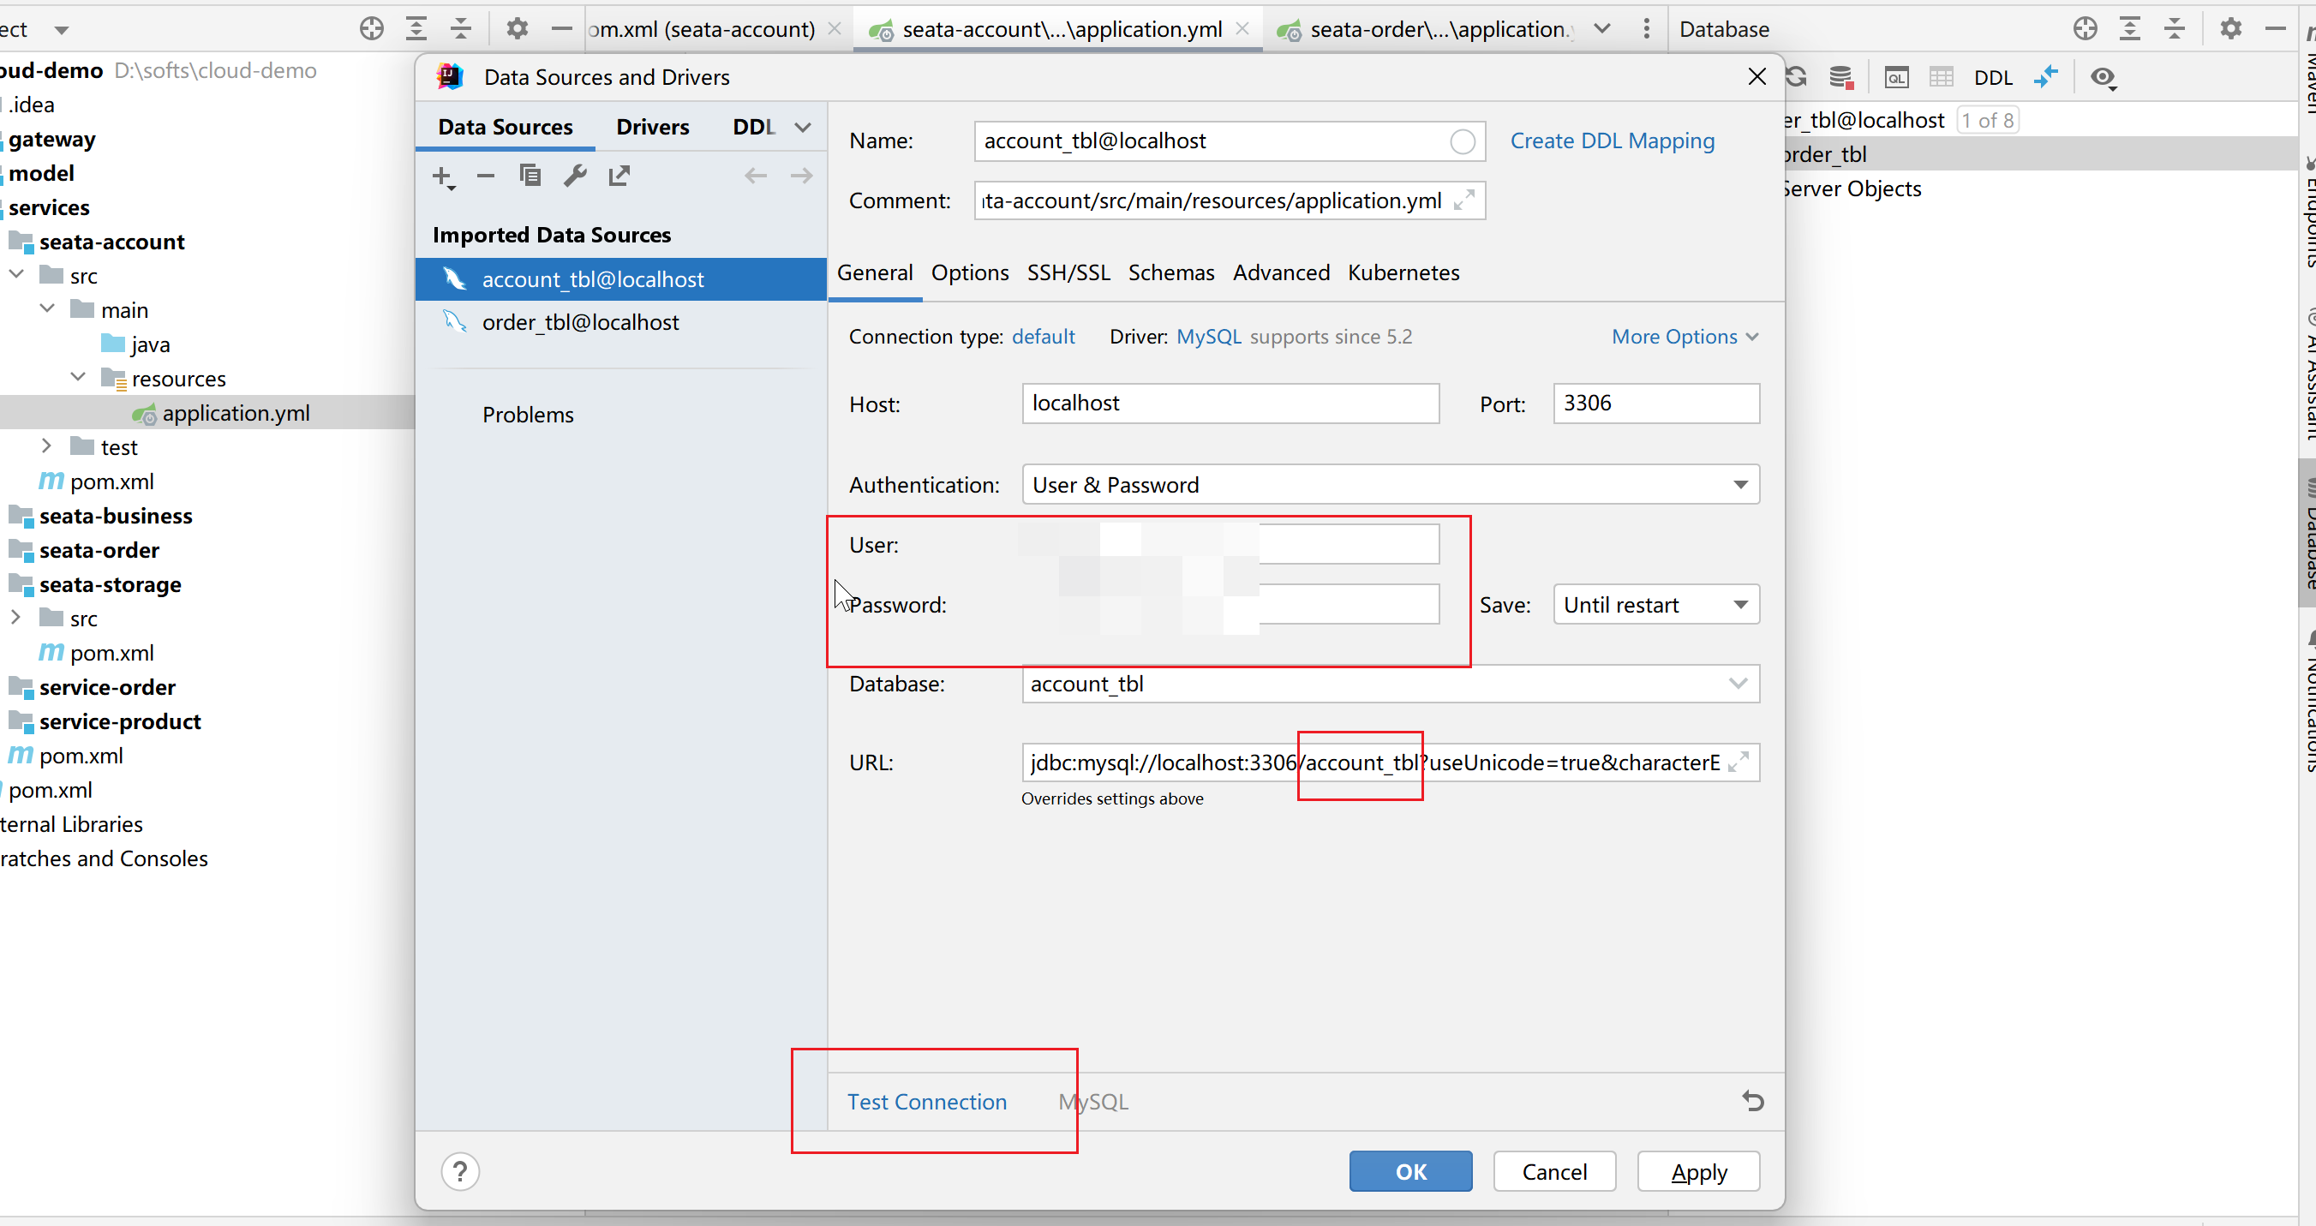The image size is (2316, 1226).
Task: Switch to the Advanced tab
Action: pyautogui.click(x=1281, y=272)
